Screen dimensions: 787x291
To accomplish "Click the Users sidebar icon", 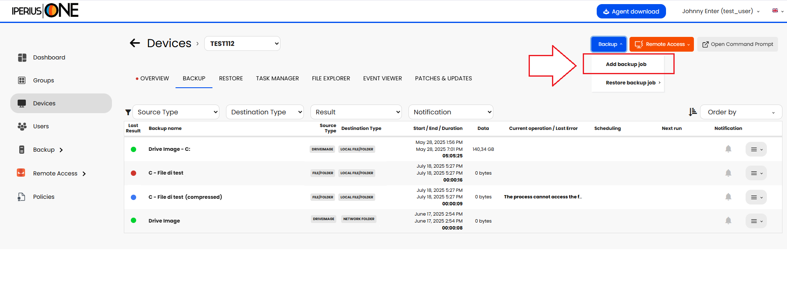I will pos(22,127).
